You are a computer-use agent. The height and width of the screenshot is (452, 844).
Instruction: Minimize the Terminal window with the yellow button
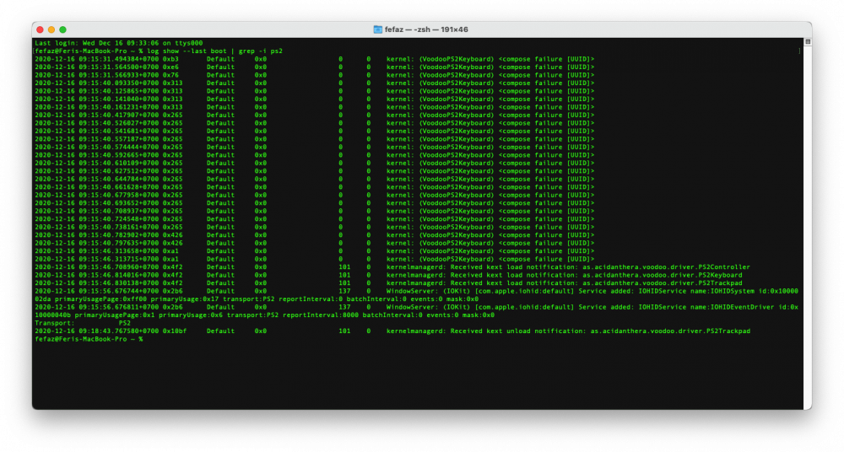pyautogui.click(x=51, y=30)
